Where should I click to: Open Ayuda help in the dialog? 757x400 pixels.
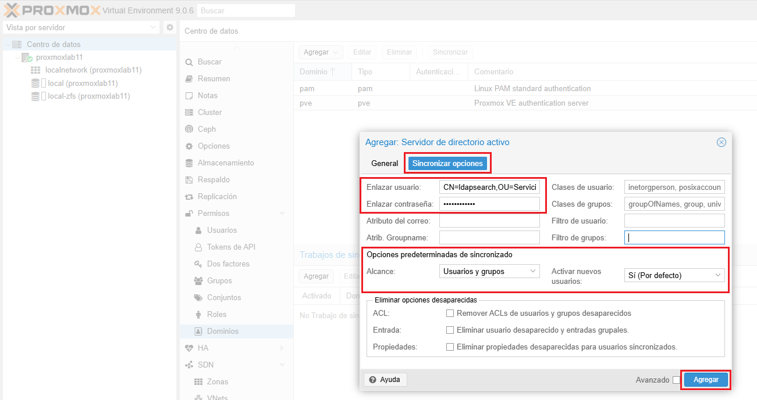[x=385, y=379]
